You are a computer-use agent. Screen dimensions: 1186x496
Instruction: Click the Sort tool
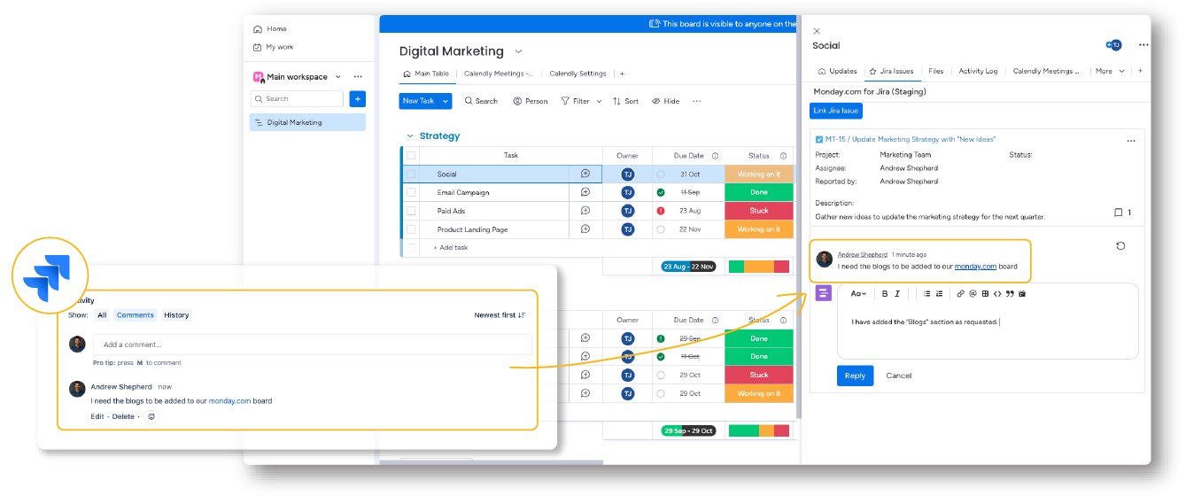tap(625, 101)
